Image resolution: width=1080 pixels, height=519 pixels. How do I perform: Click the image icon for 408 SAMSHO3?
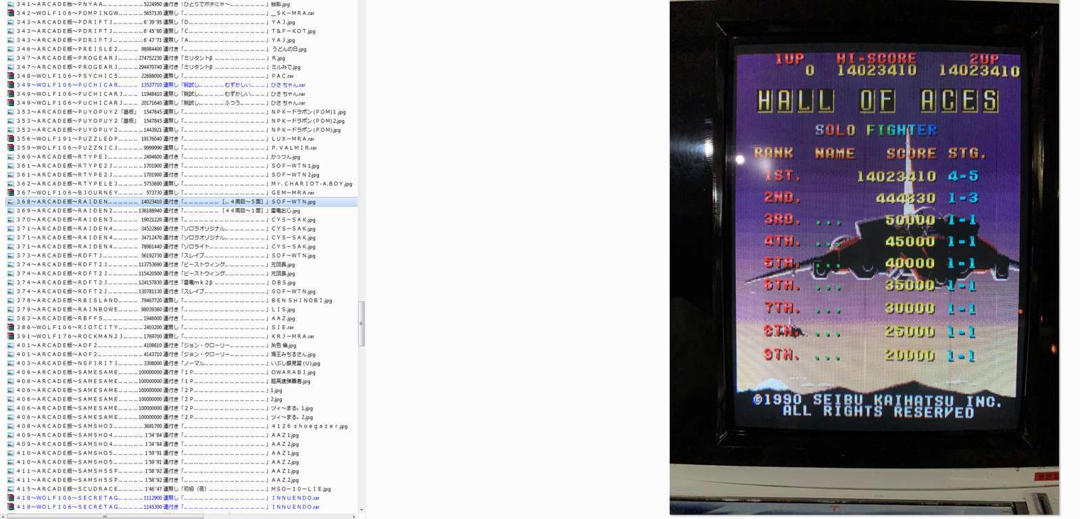click(x=10, y=426)
